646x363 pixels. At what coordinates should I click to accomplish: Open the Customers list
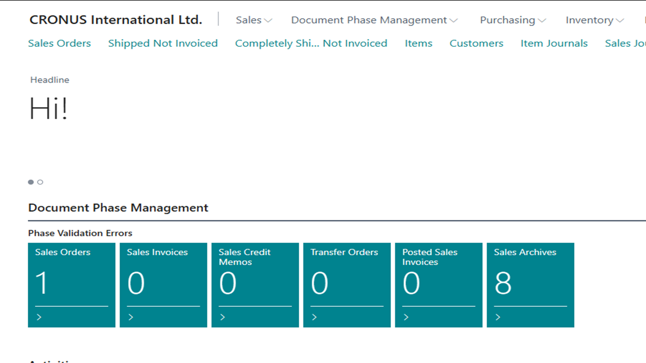(476, 43)
